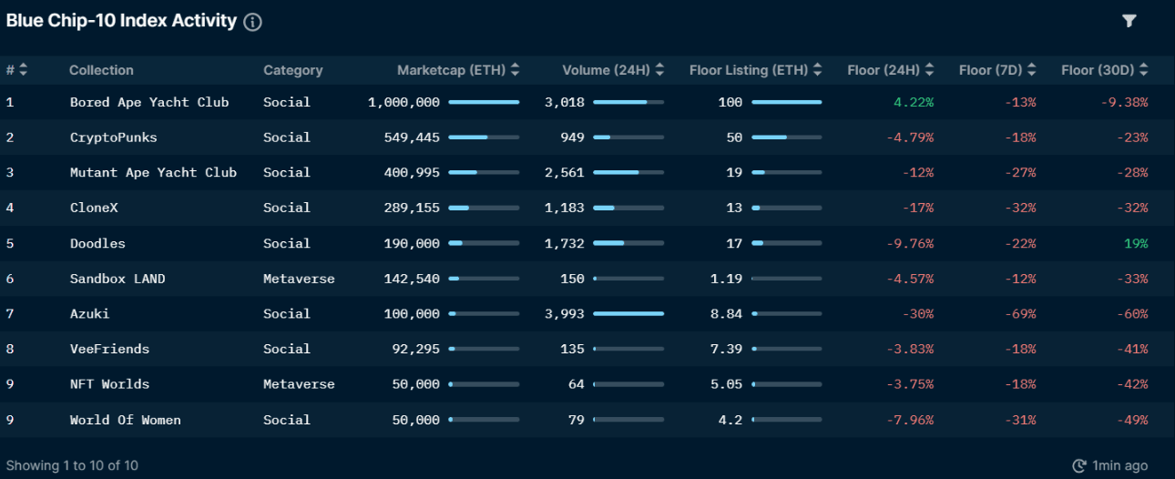Click floor listing value 8.84
This screenshot has width=1175, height=479.
point(727,313)
